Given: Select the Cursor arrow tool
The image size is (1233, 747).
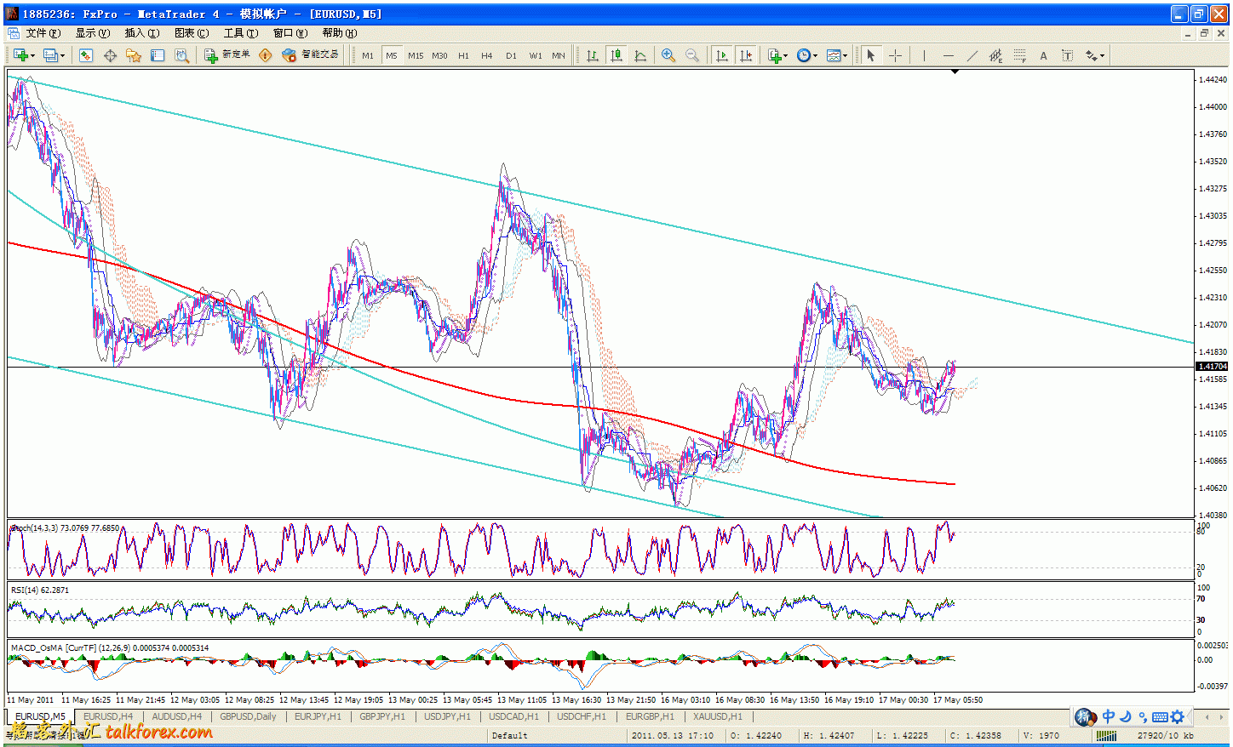Looking at the screenshot, I should tap(870, 55).
